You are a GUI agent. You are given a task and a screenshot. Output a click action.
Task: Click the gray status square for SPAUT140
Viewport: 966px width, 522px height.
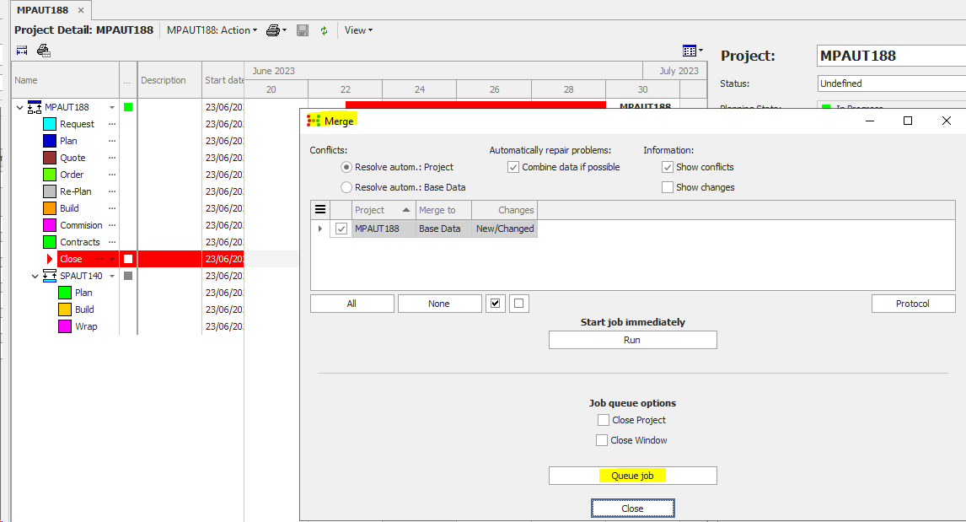[128, 276]
